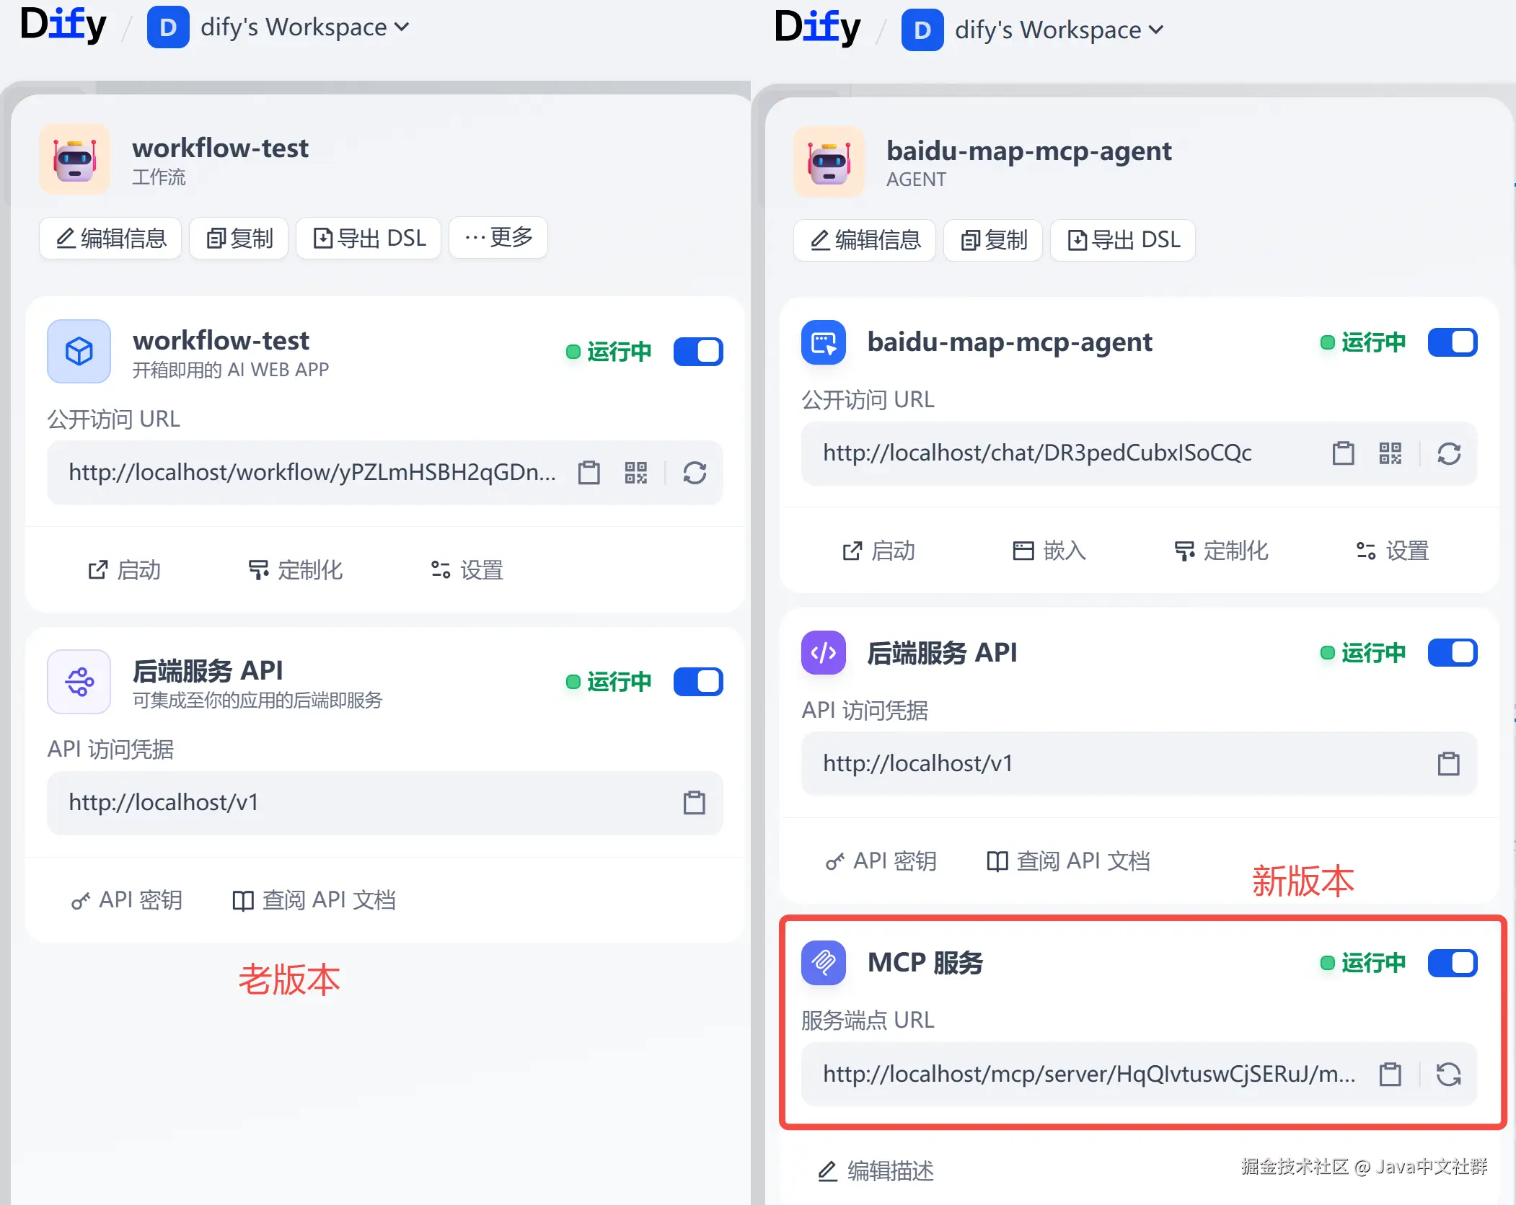Screen dimensions: 1516x1205
Task: Show QR code for baidu-map-mcp-agent chat URL
Action: click(x=1390, y=453)
